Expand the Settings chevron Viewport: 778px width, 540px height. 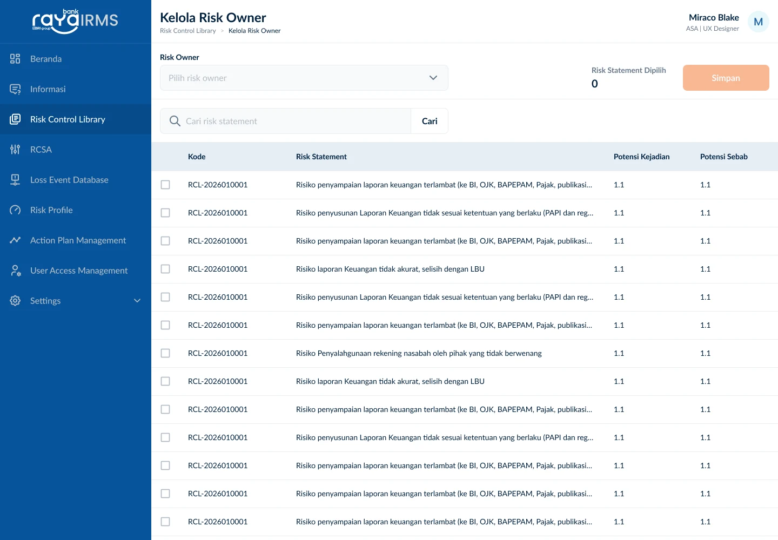coord(137,301)
